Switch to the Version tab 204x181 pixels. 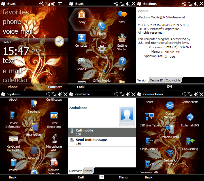point(142,80)
